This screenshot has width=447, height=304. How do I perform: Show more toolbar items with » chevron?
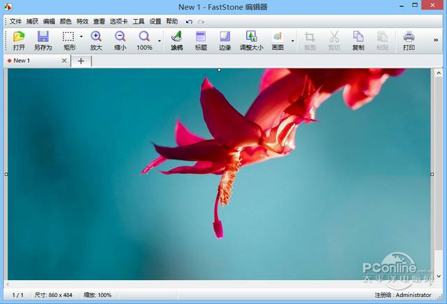coord(436,40)
